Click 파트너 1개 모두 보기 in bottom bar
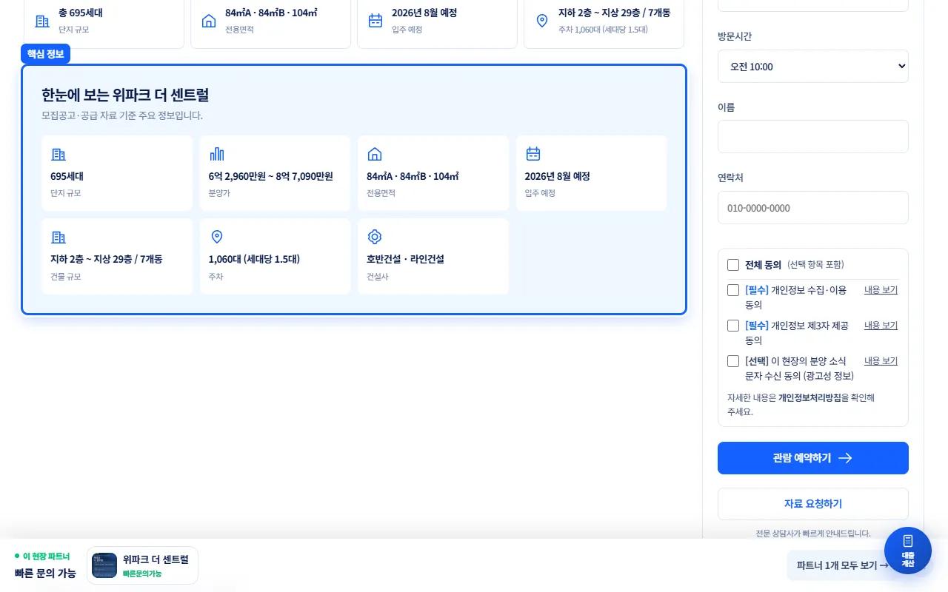Viewport: 948px width, 592px height. (843, 565)
